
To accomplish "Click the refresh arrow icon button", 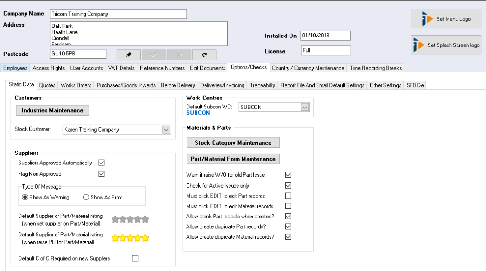I will [x=204, y=54].
